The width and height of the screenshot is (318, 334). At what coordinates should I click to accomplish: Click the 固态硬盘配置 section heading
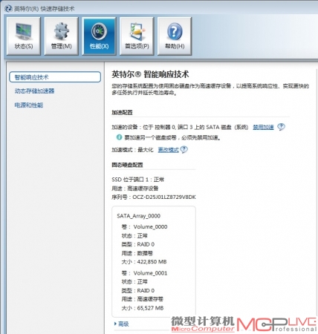click(x=127, y=165)
